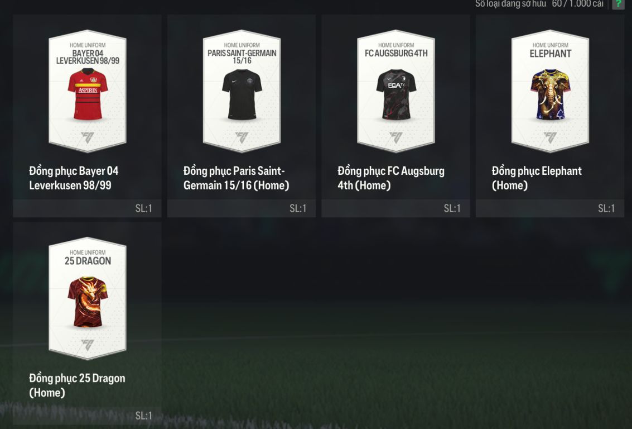
Task: Click the FC logo on the Augsburg card
Action: (396, 137)
